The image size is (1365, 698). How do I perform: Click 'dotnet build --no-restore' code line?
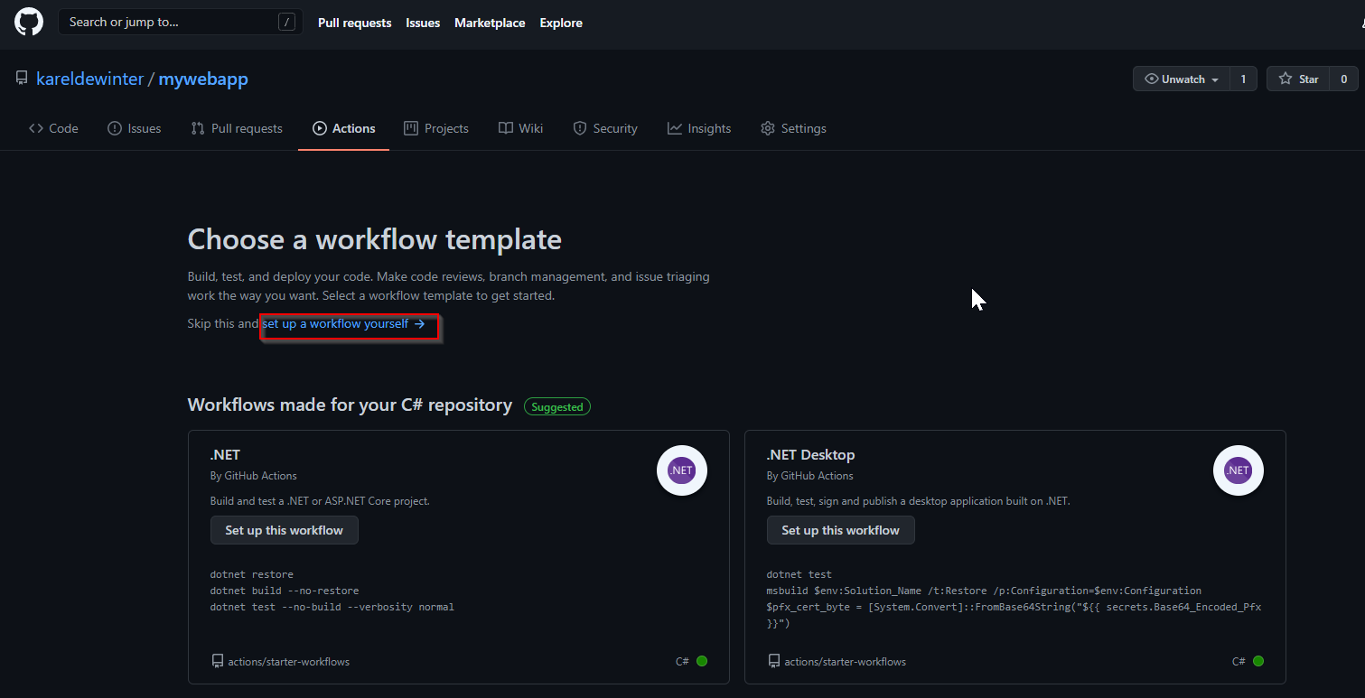click(x=285, y=591)
